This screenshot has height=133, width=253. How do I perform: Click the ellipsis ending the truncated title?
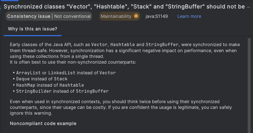coord(249,6)
